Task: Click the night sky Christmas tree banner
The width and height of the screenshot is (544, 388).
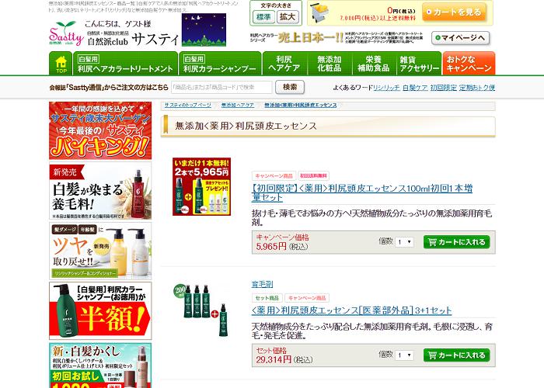Action: click(x=204, y=29)
